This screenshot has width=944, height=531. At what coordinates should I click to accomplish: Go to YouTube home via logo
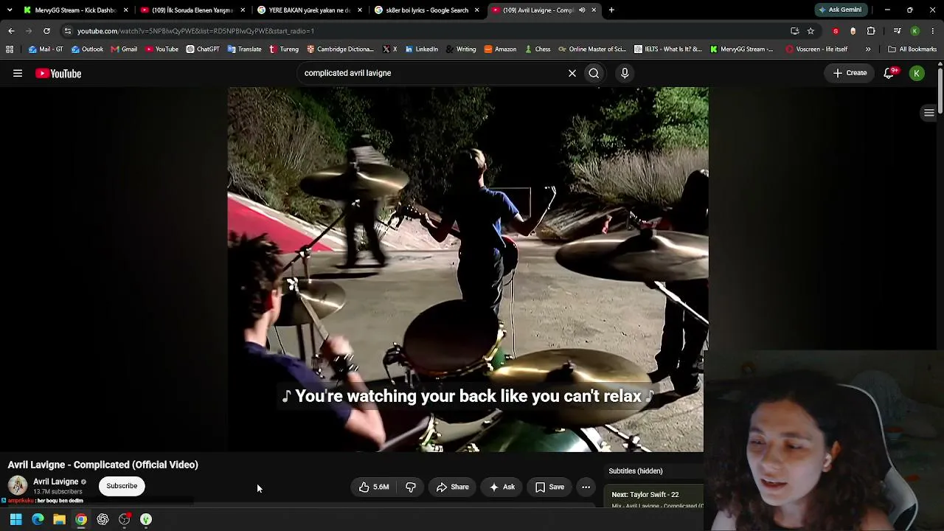click(58, 73)
